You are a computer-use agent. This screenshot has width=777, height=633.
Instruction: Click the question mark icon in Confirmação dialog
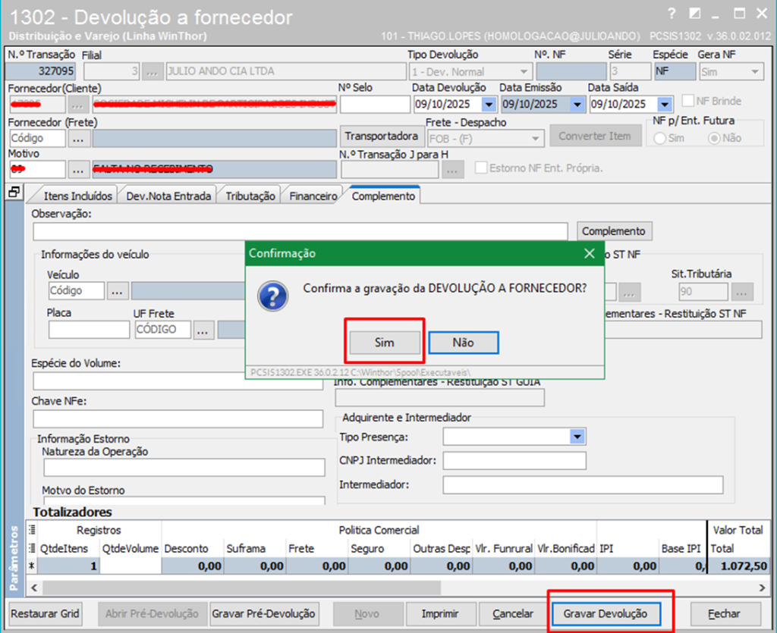pos(272,295)
